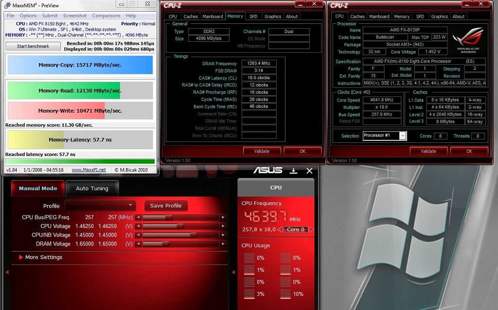Open Graphics tab in right CPU-Z window
This screenshot has height=310, width=498.
[x=439, y=17]
